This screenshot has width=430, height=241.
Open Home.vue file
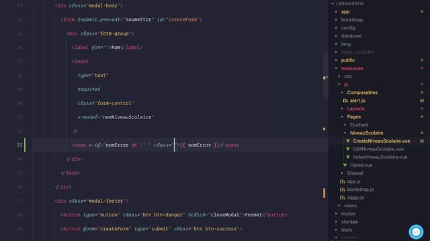(361, 165)
